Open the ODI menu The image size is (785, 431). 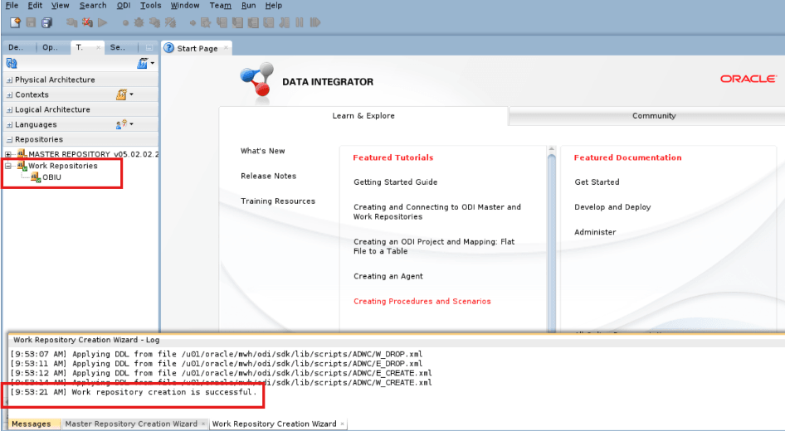[124, 6]
